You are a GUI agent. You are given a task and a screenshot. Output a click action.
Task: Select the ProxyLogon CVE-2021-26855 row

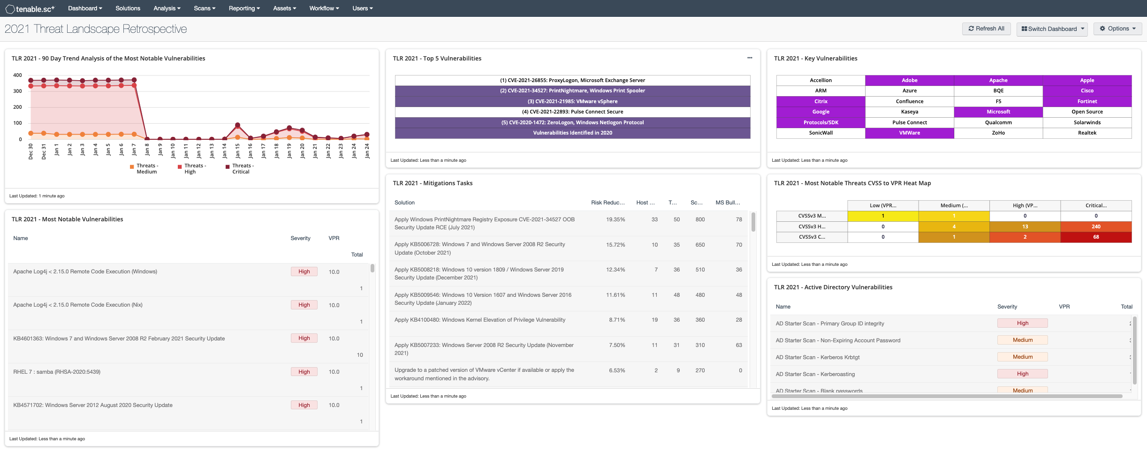click(x=572, y=80)
